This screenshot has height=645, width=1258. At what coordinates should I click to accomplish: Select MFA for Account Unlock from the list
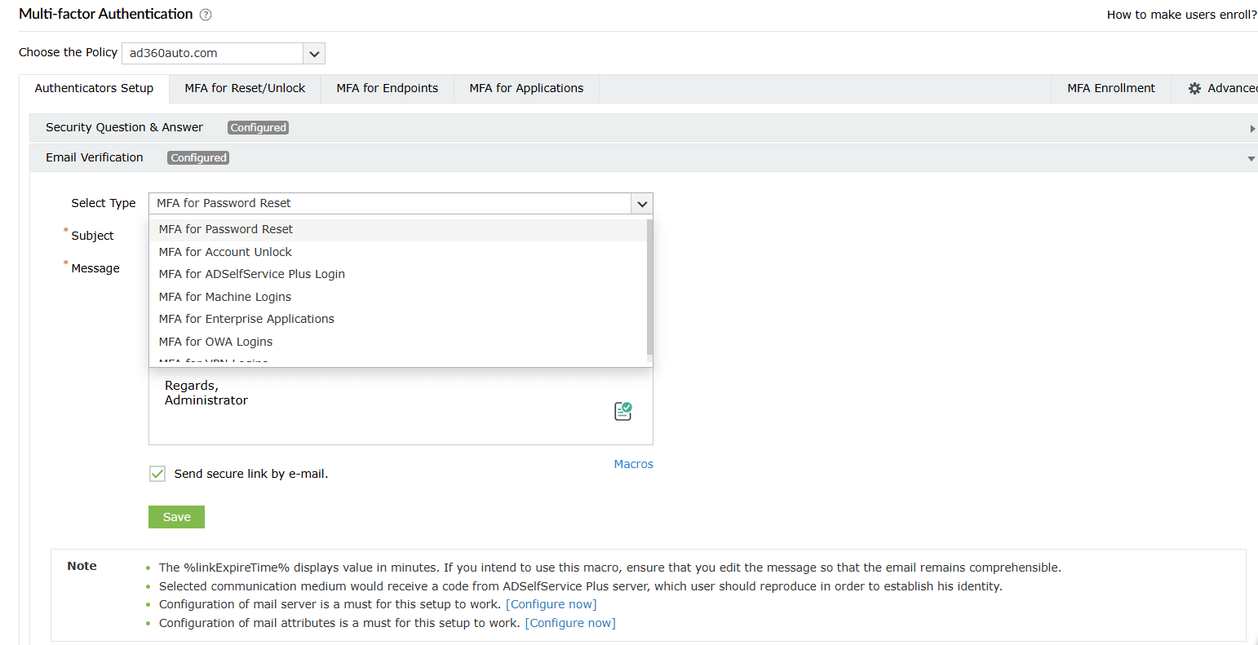[225, 251]
